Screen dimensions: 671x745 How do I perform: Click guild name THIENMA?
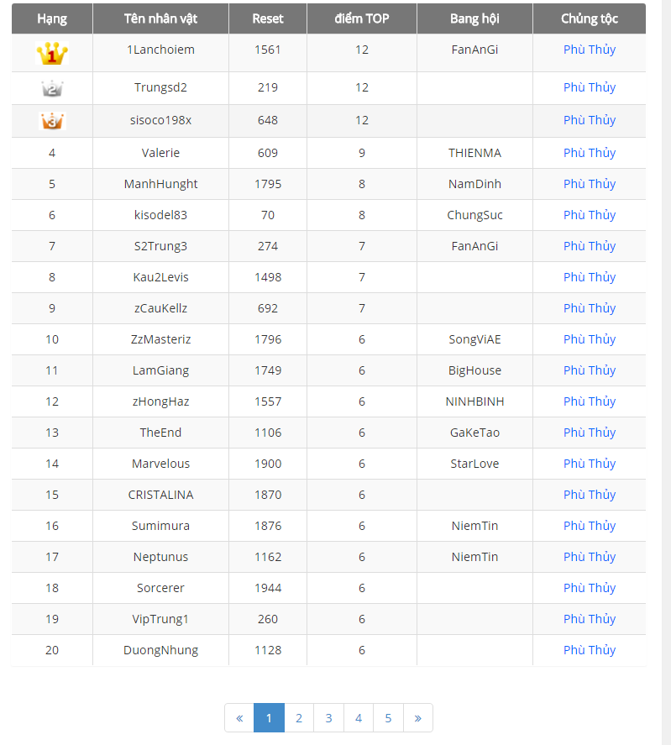474,153
